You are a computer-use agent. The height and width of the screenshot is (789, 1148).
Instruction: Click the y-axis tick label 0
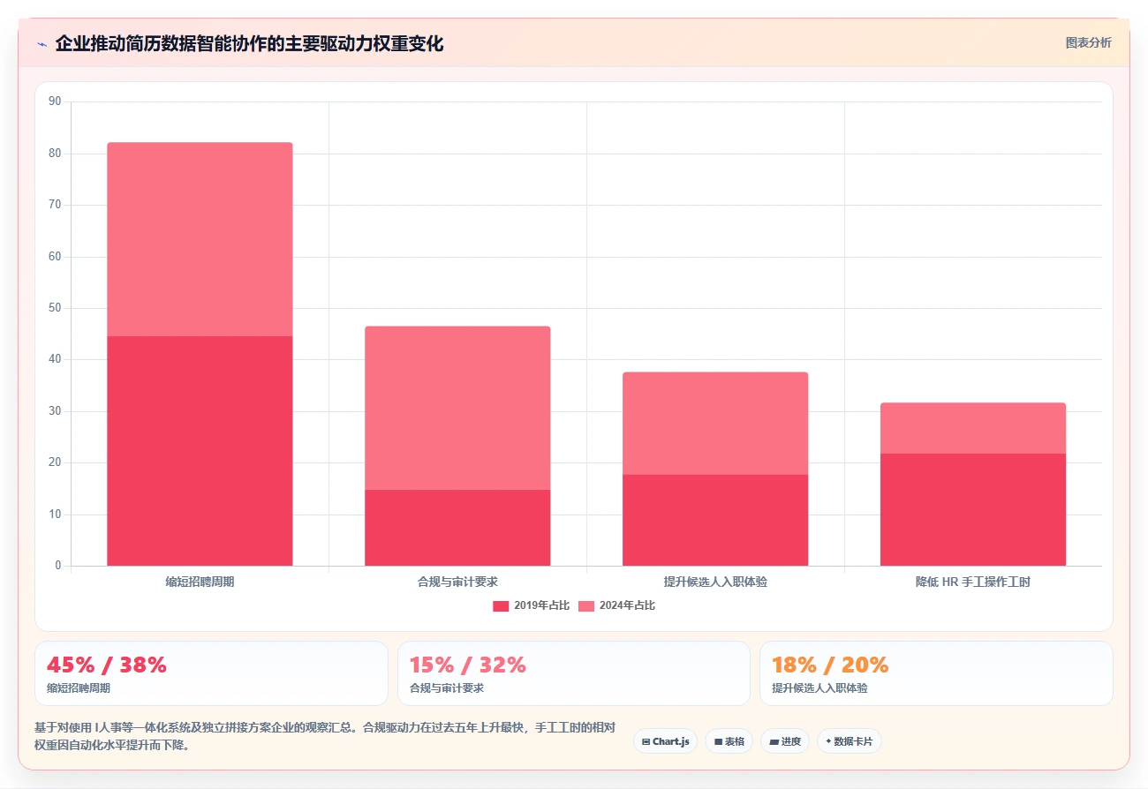[58, 566]
